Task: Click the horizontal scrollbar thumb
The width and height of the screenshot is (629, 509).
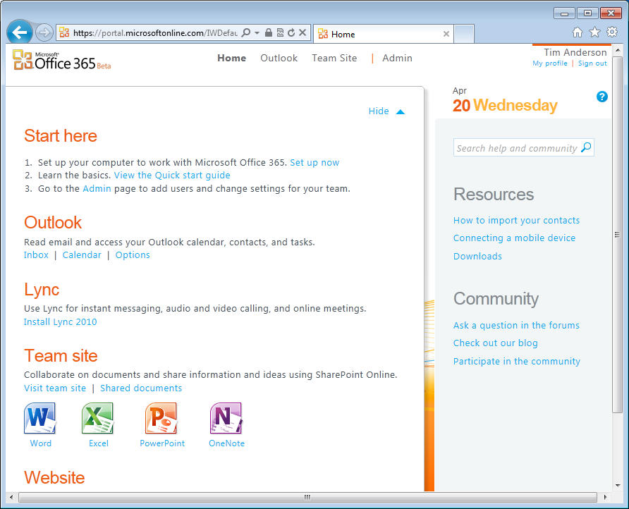Action: click(x=307, y=498)
